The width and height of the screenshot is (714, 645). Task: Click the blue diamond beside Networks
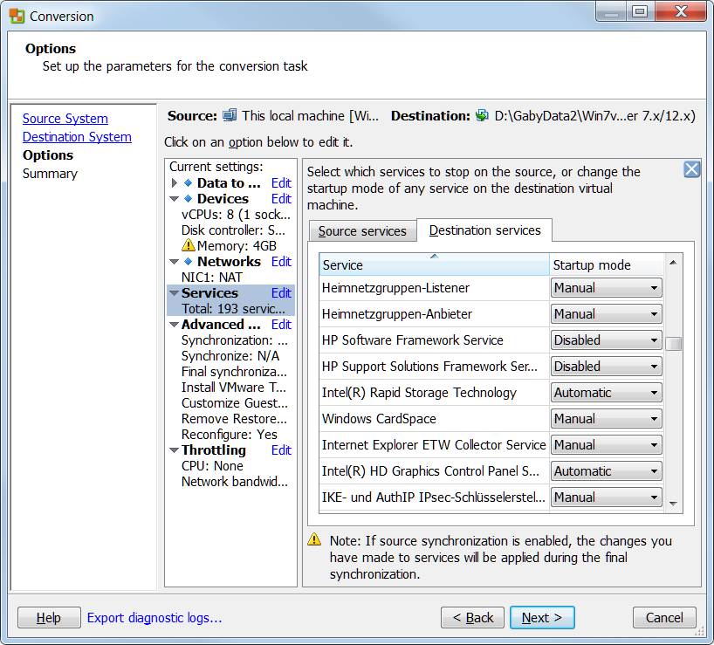pyautogui.click(x=188, y=261)
